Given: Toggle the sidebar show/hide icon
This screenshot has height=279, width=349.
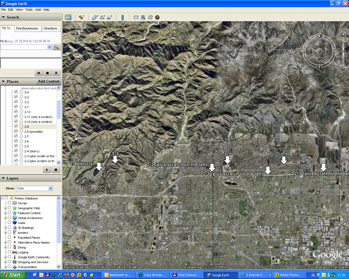Looking at the screenshot, I should coord(68,17).
